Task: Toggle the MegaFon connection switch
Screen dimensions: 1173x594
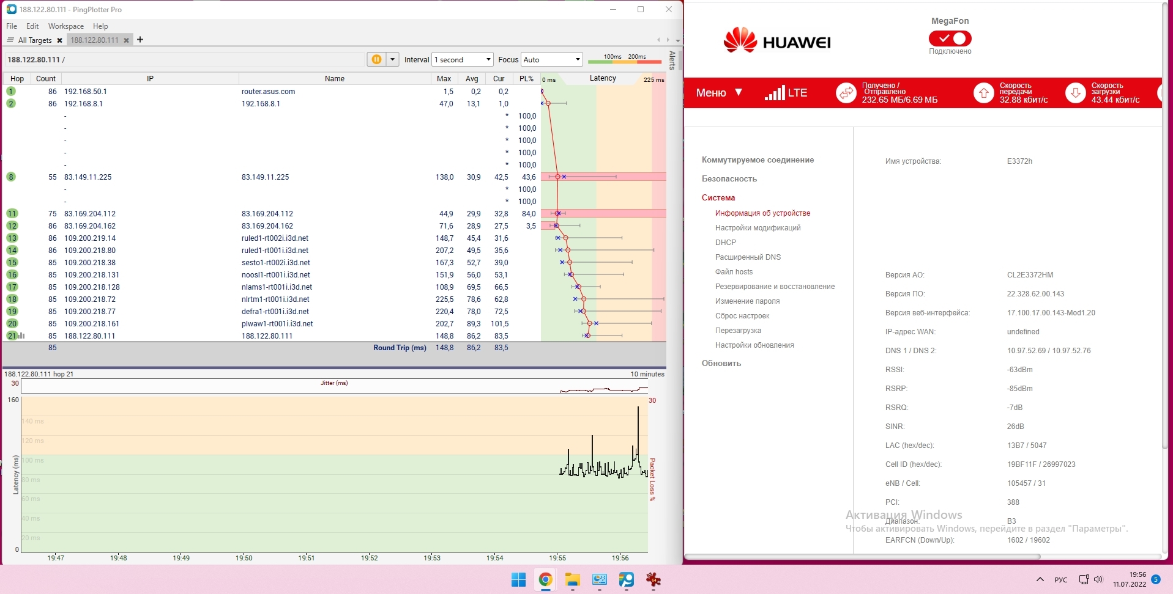Action: pos(950,38)
